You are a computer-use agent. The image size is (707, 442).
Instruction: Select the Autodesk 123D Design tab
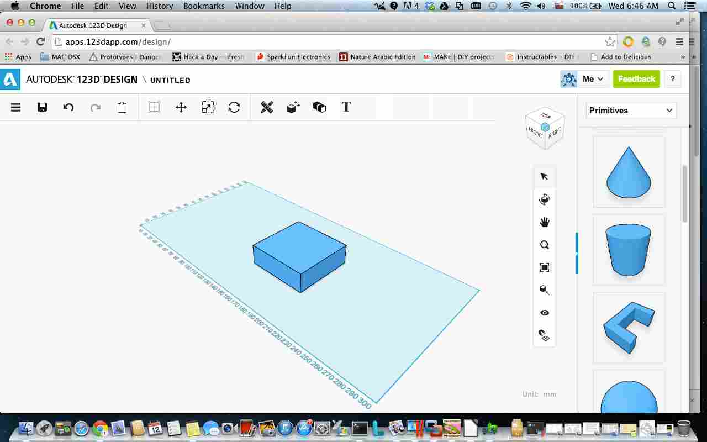click(x=97, y=25)
